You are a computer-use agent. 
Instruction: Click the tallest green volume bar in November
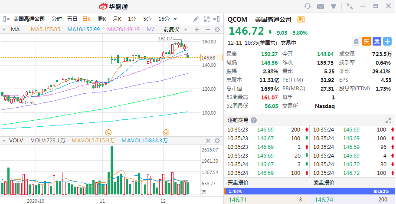pyautogui.click(x=111, y=170)
